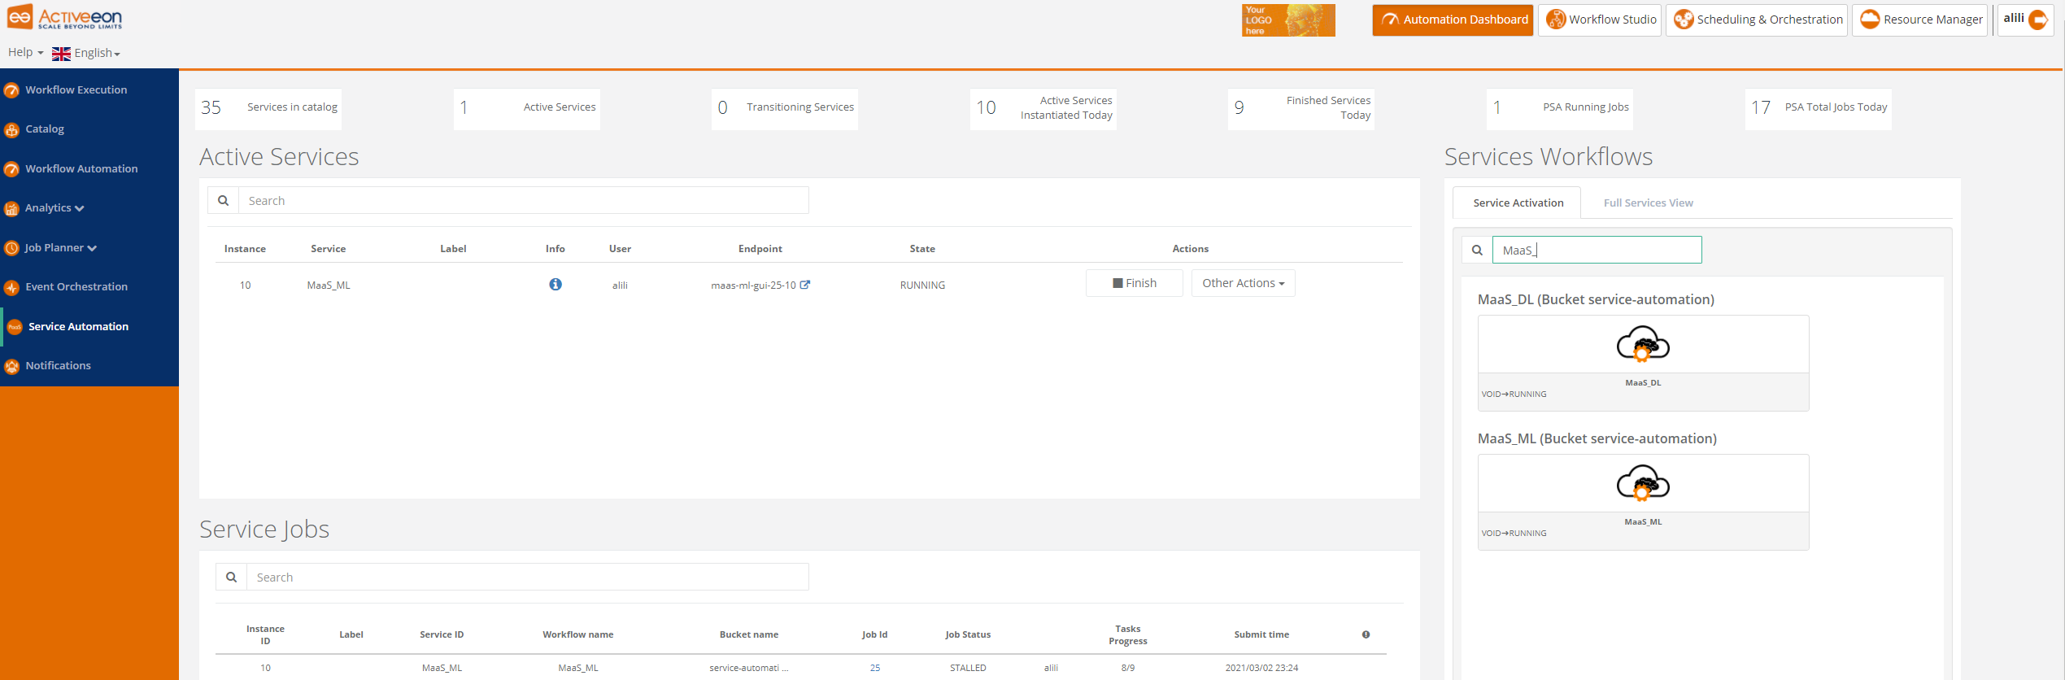Image resolution: width=2065 pixels, height=680 pixels.
Task: Open instance ID 10 link in Service Jobs
Action: 265,668
